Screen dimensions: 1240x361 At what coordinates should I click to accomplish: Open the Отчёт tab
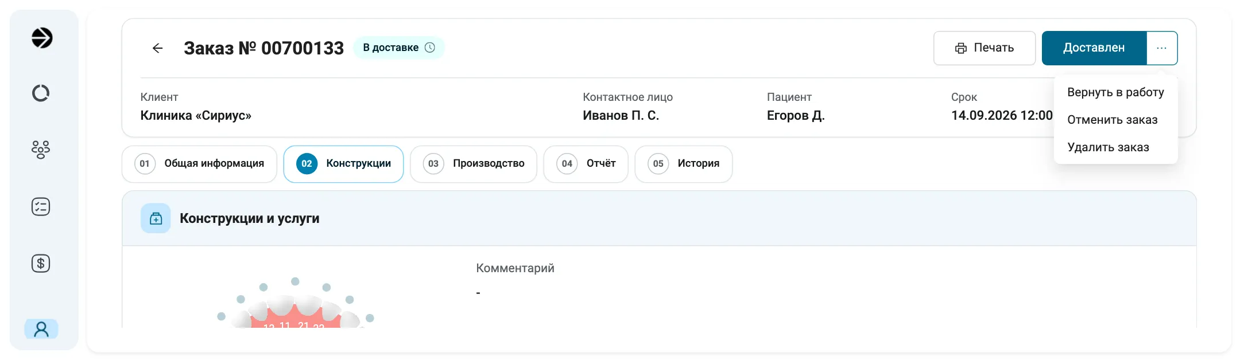586,164
